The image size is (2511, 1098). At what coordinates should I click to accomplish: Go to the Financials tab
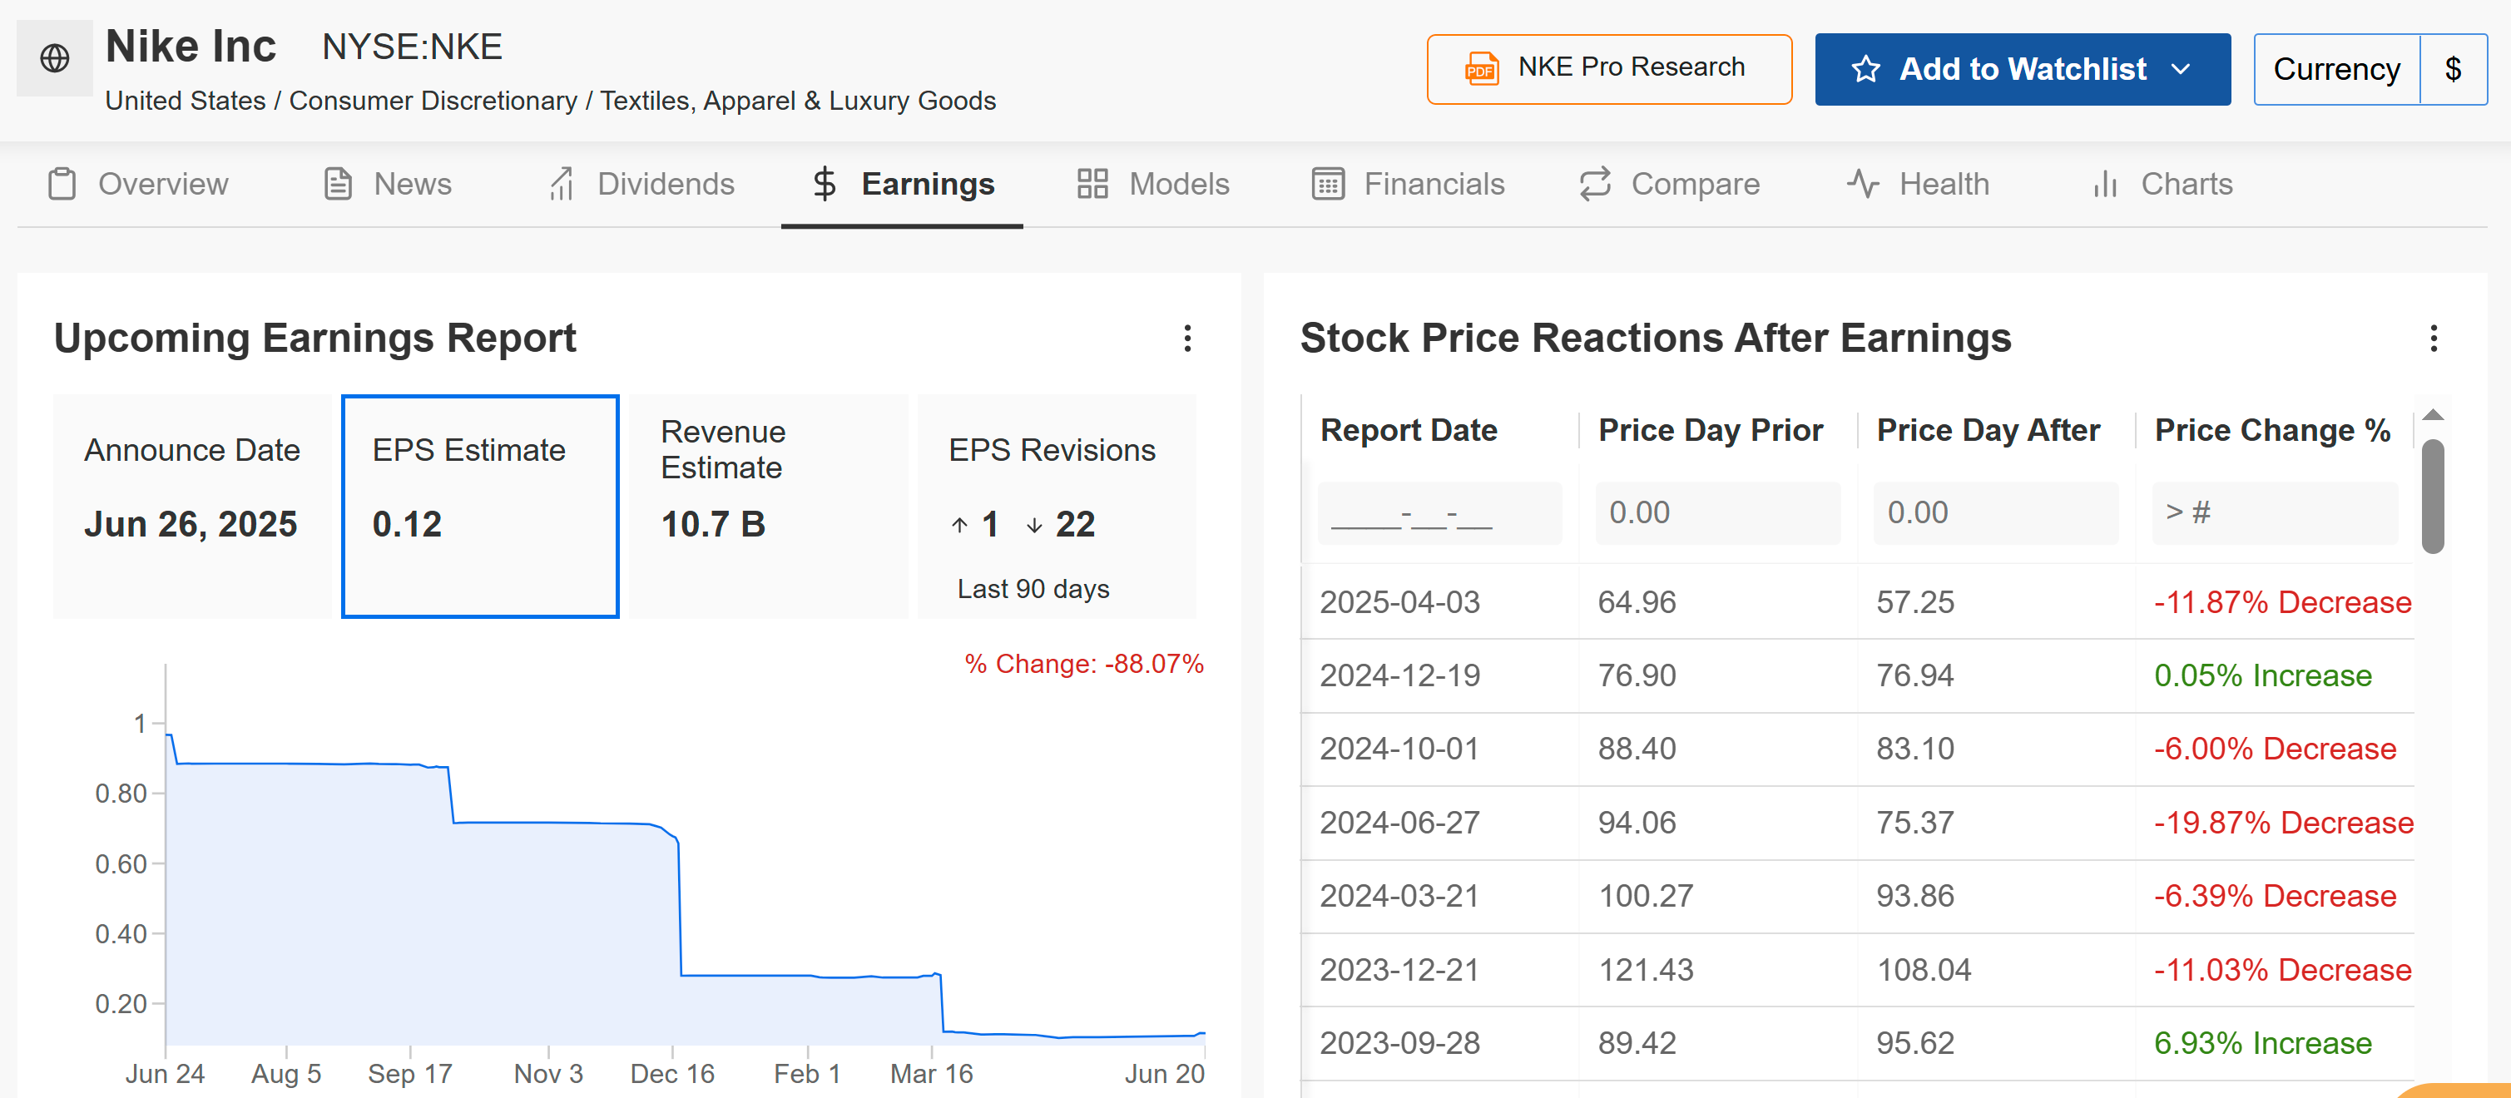click(x=1409, y=184)
